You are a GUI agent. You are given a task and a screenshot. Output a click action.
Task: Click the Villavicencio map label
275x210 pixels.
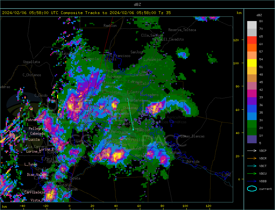[68, 54]
